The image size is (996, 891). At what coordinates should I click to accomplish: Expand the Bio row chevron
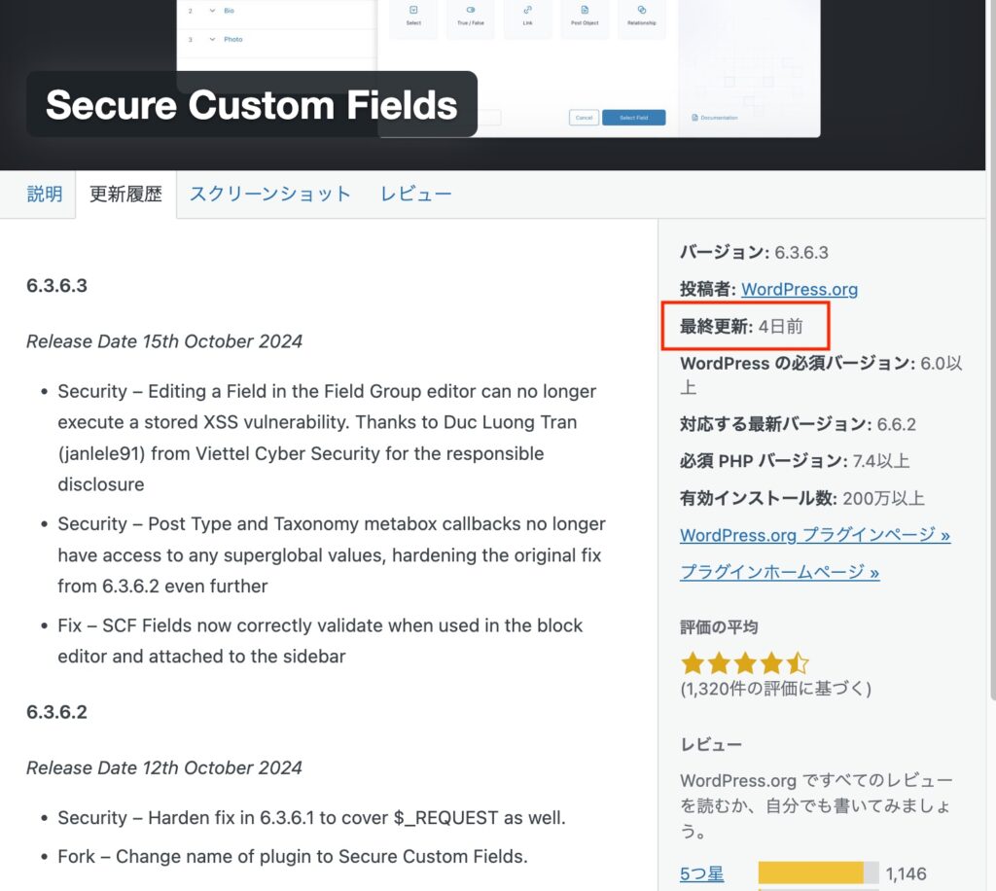(212, 11)
